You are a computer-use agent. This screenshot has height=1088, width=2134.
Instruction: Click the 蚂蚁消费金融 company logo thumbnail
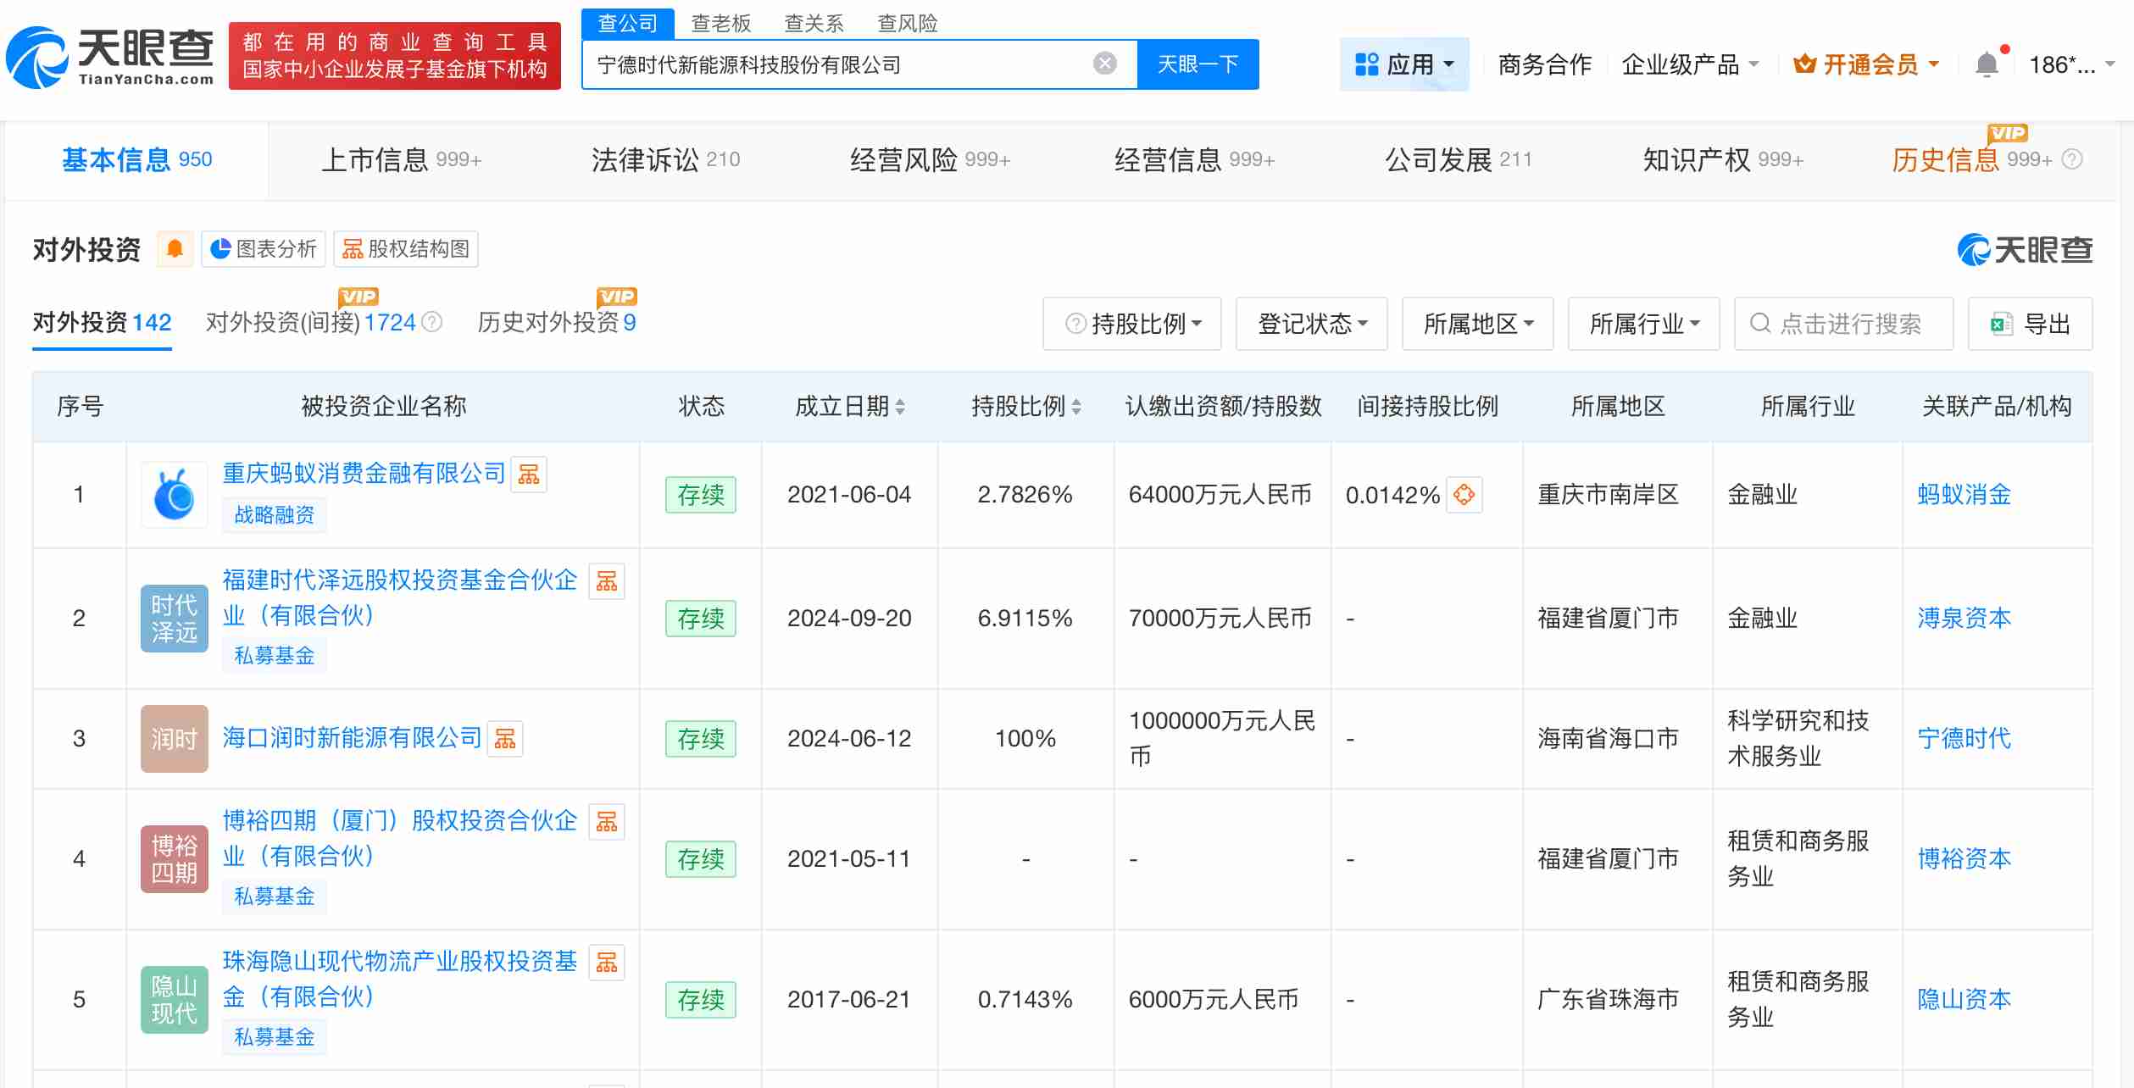click(174, 494)
